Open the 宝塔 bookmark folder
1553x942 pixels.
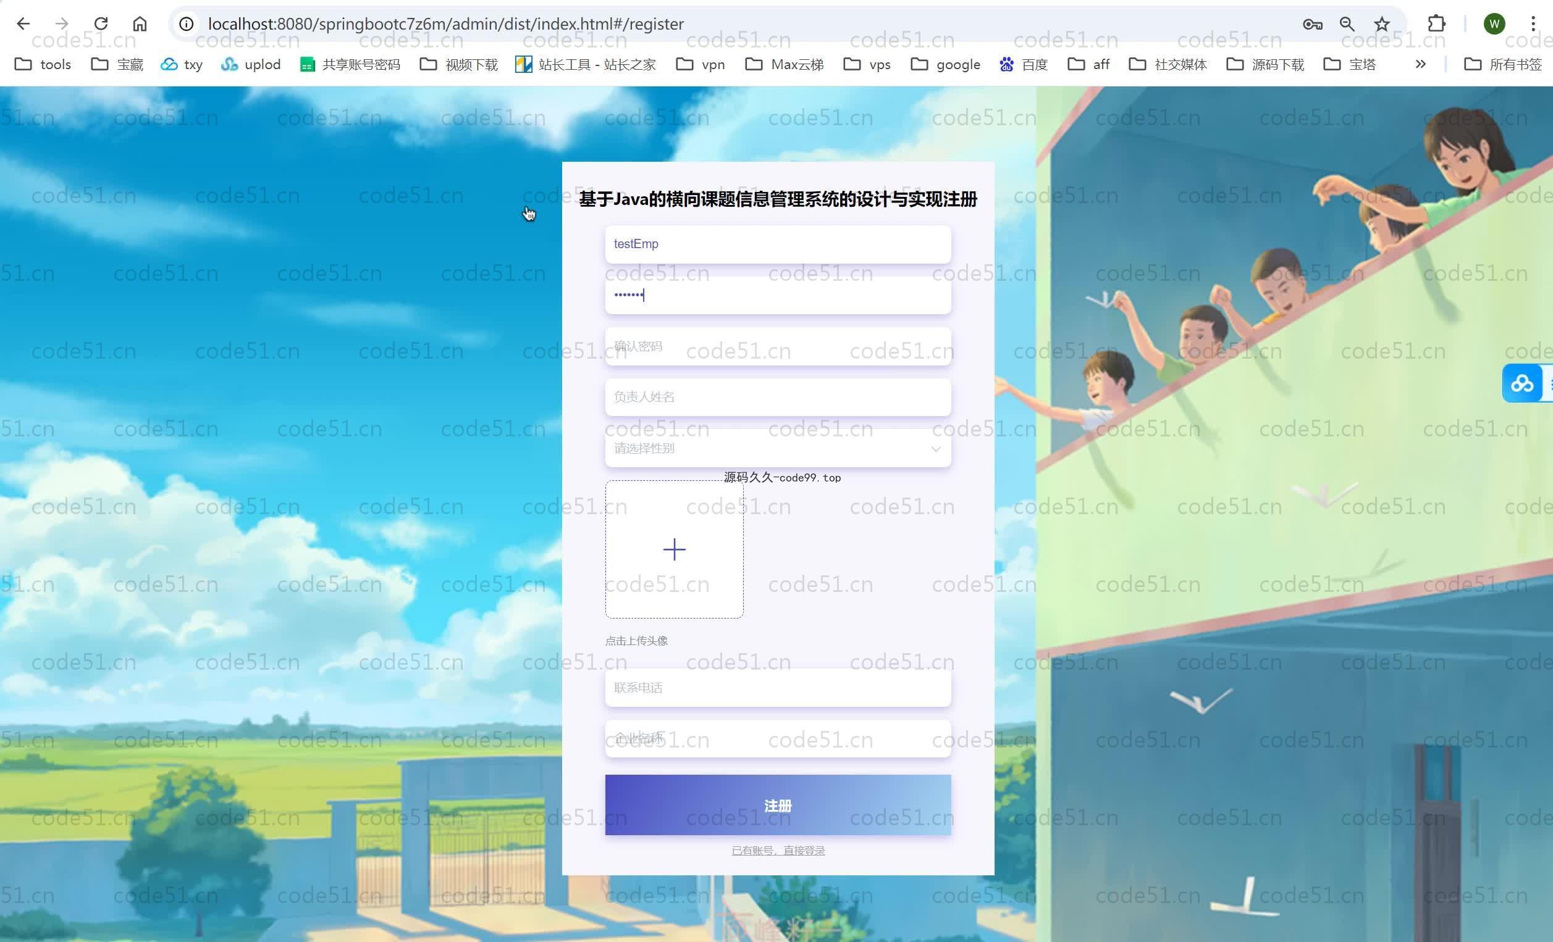click(x=1349, y=64)
